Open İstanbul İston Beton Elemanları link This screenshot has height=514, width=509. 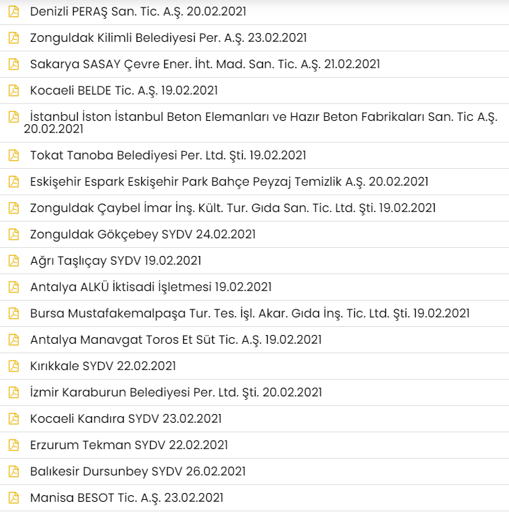click(261, 123)
